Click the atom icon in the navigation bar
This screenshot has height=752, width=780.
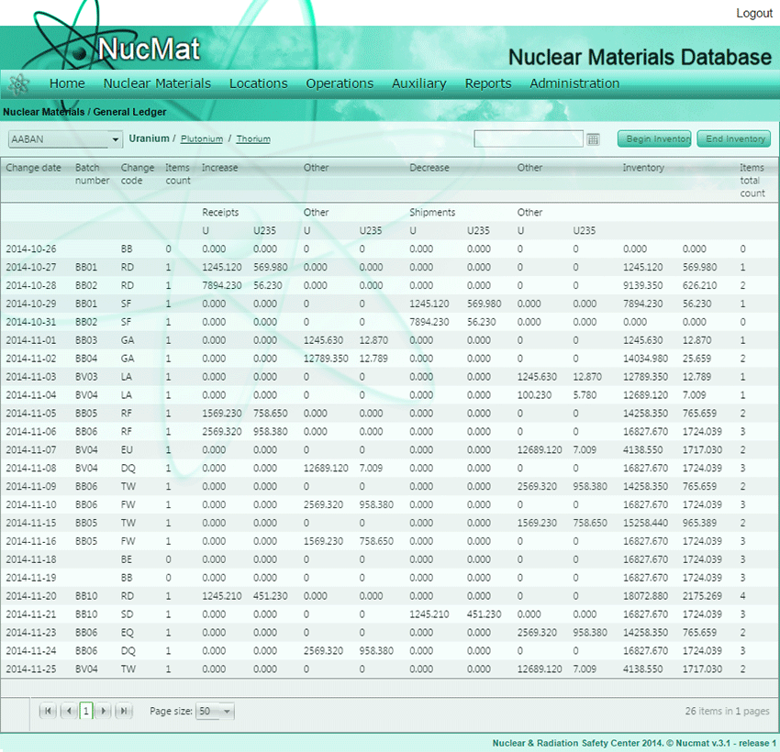click(x=19, y=83)
